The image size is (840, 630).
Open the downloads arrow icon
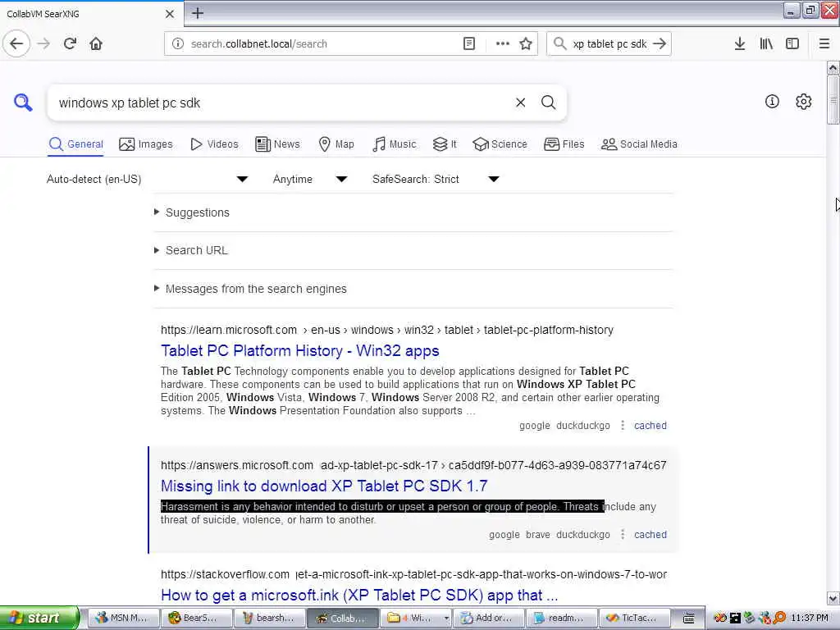740,44
